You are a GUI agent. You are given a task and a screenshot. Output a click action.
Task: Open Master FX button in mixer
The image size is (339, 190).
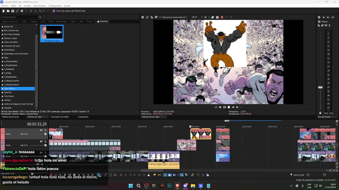319,25
